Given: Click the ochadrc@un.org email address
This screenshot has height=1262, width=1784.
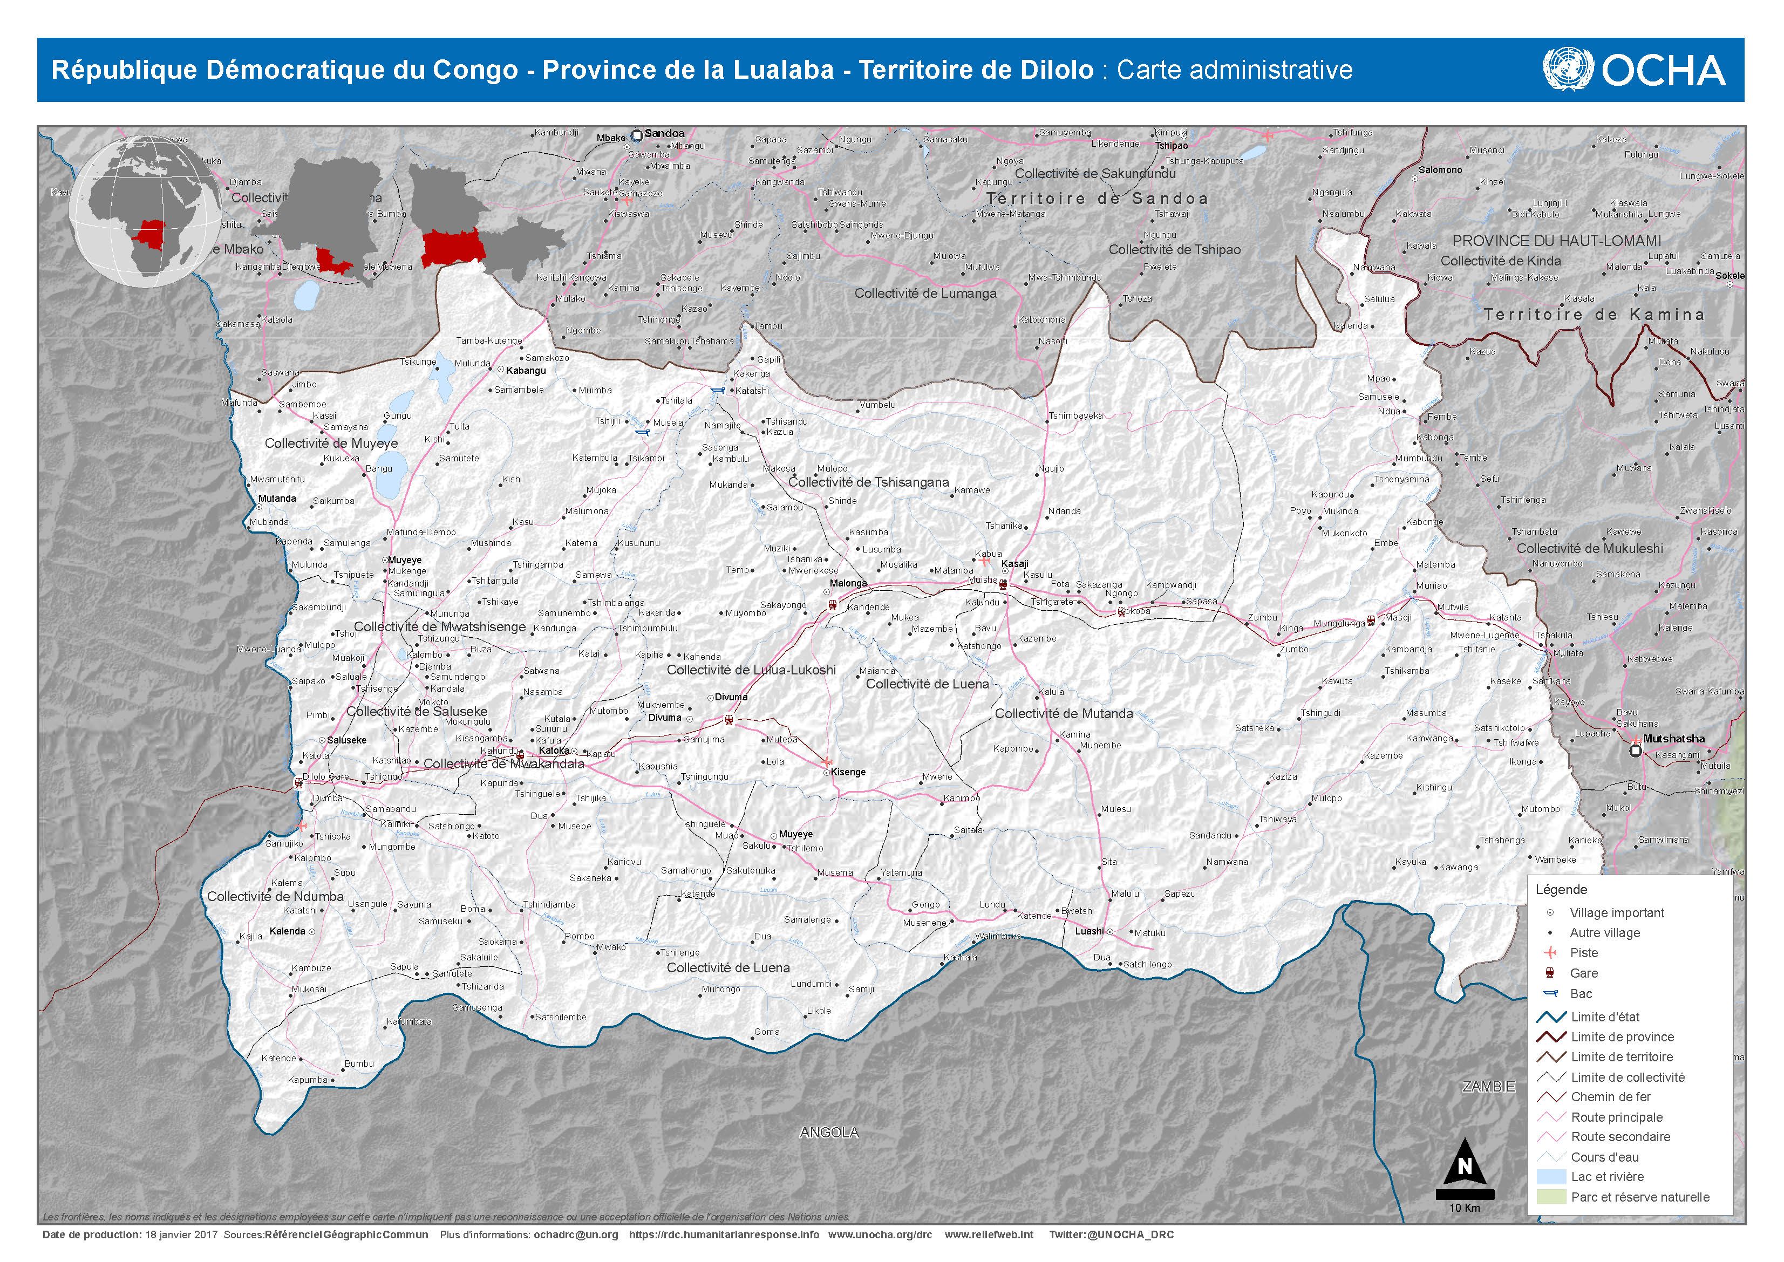Looking at the screenshot, I should click(576, 1235).
